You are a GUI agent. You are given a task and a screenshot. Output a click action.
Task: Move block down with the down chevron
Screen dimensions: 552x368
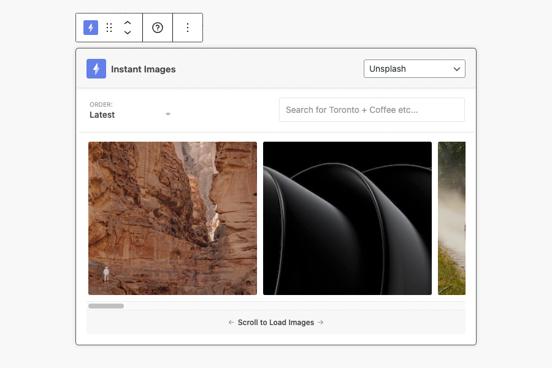[x=128, y=33]
